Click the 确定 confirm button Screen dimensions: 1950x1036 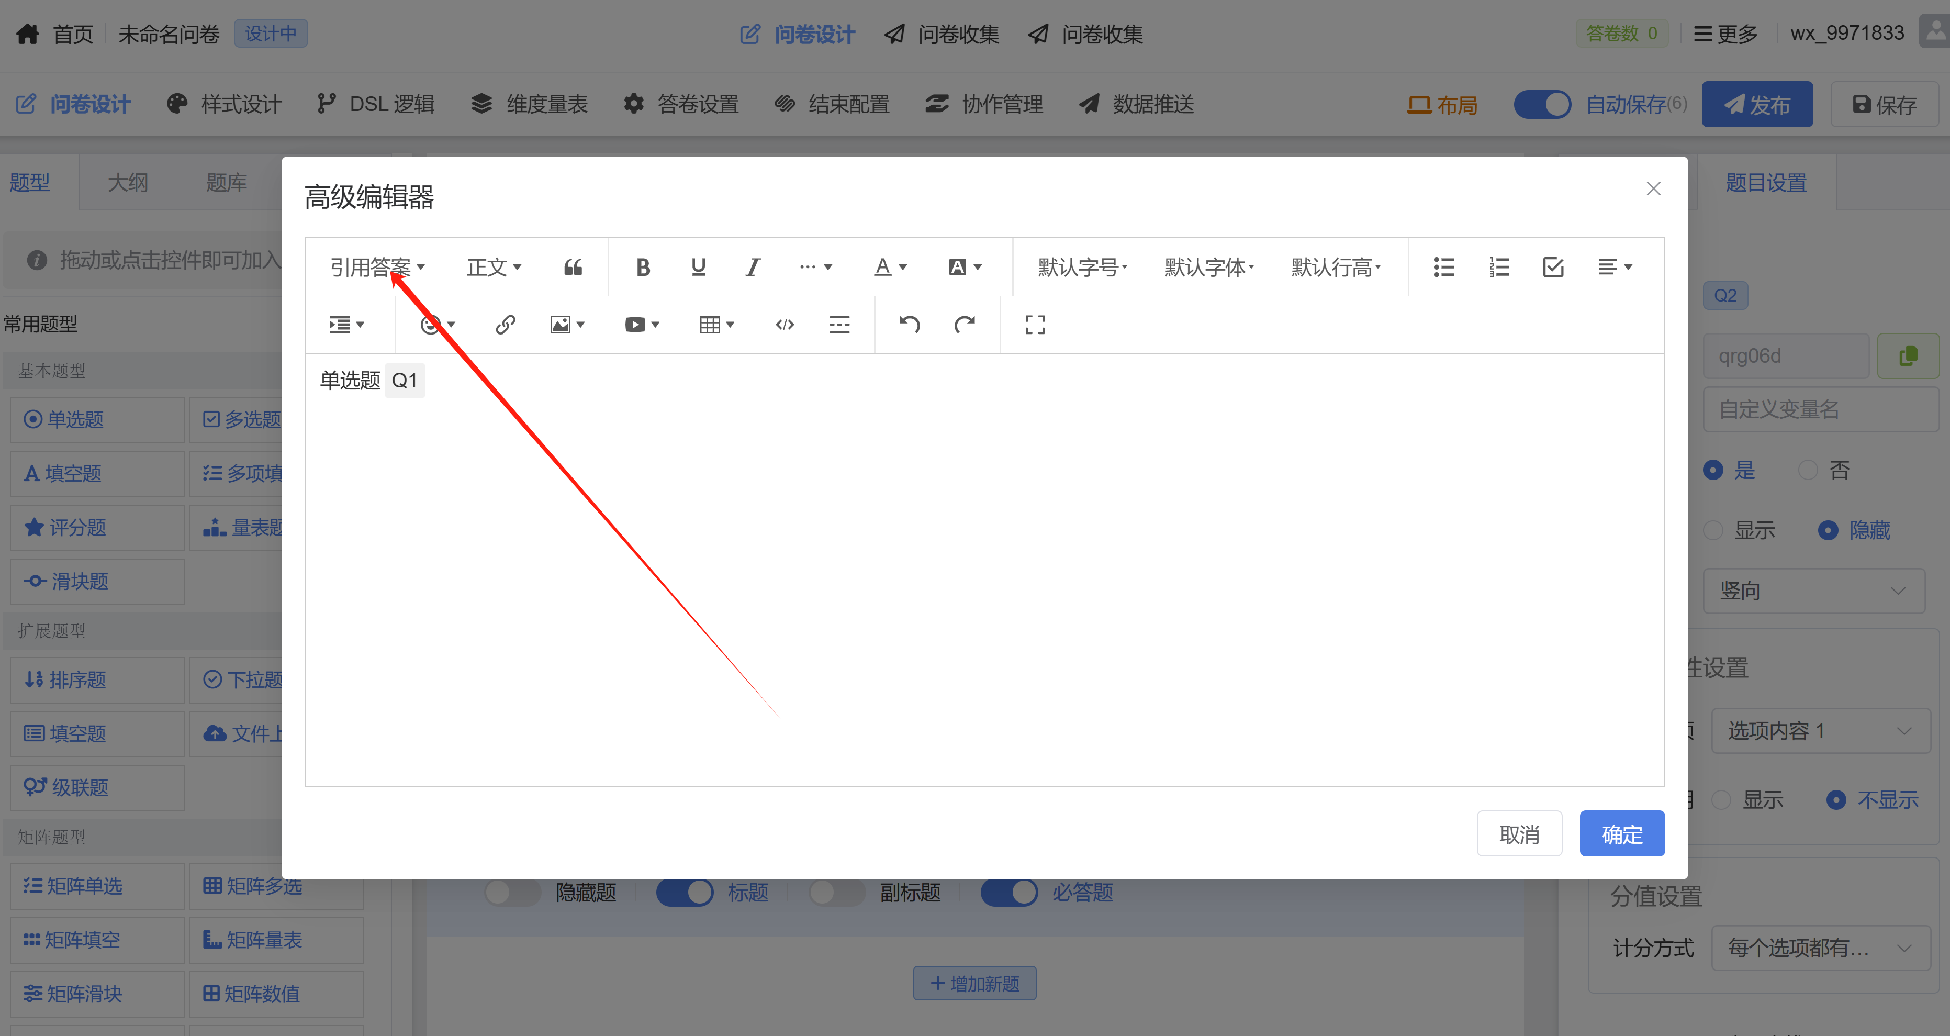tap(1621, 834)
